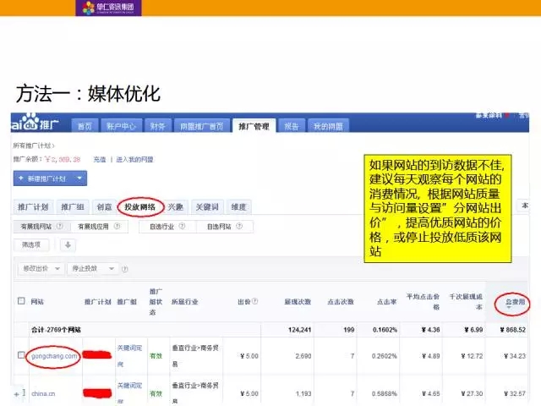Open the 账户中心 navigation tab
Viewport: 541px width, 406px height.
[x=121, y=126]
